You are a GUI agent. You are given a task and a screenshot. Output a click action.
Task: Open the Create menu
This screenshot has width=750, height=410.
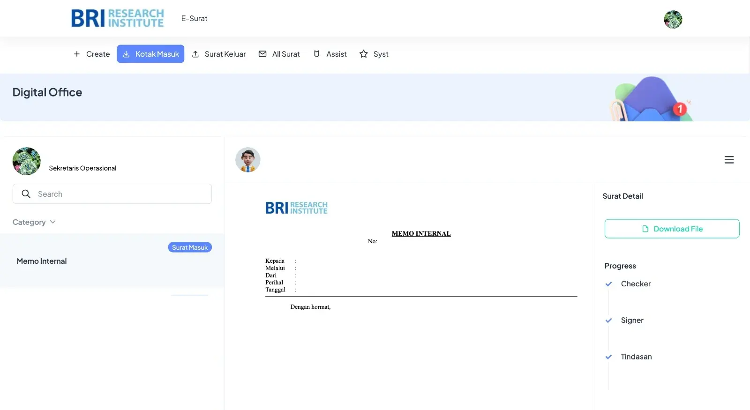92,54
